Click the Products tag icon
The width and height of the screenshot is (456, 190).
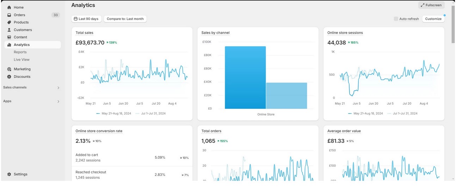9,22
